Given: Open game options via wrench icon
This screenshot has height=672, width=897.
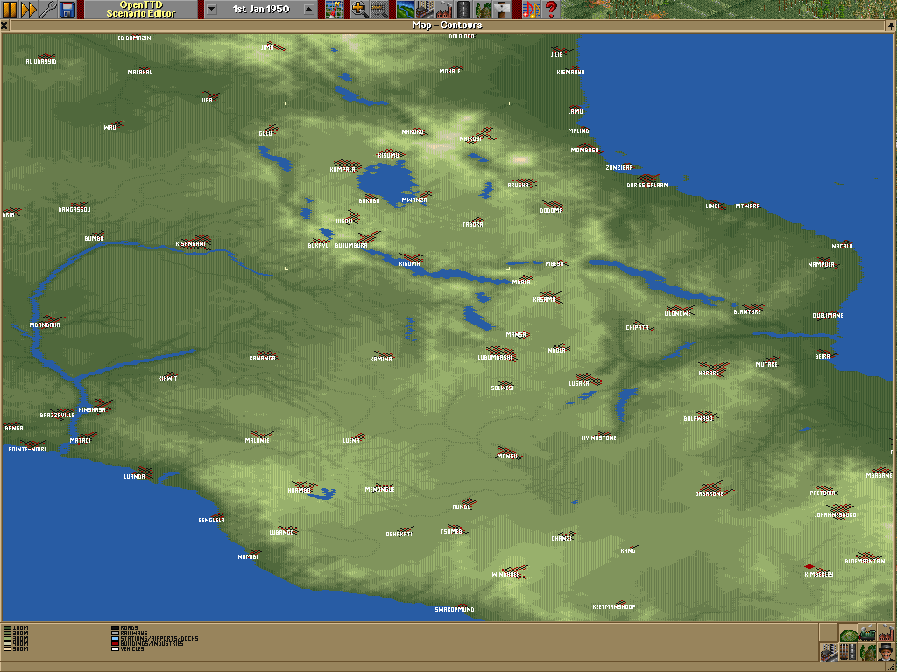Looking at the screenshot, I should click(x=47, y=9).
